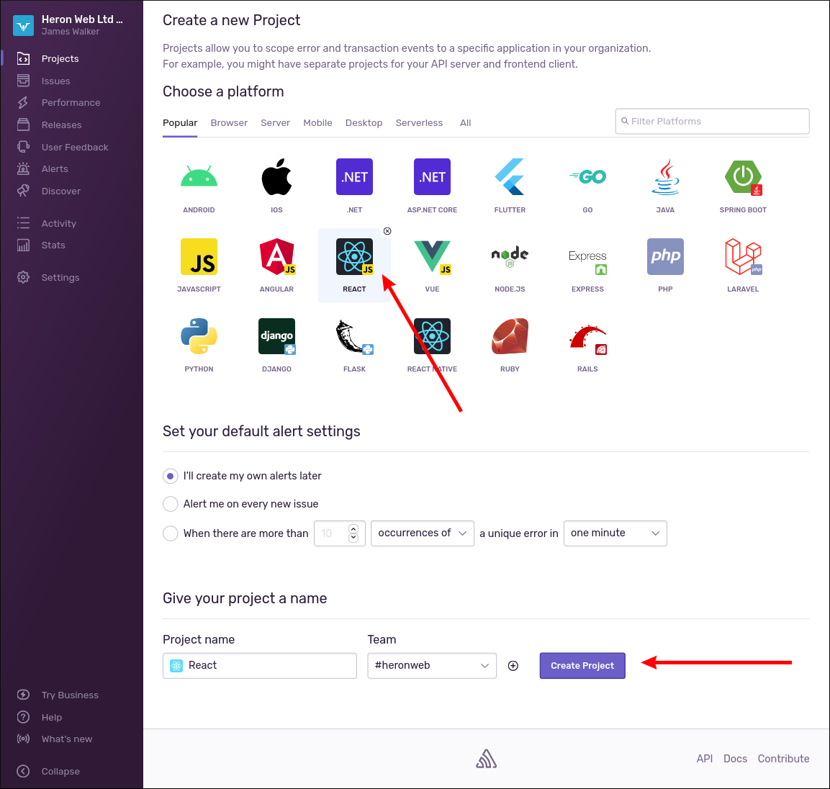Add a new team with plus icon
The height and width of the screenshot is (789, 830).
tap(513, 666)
